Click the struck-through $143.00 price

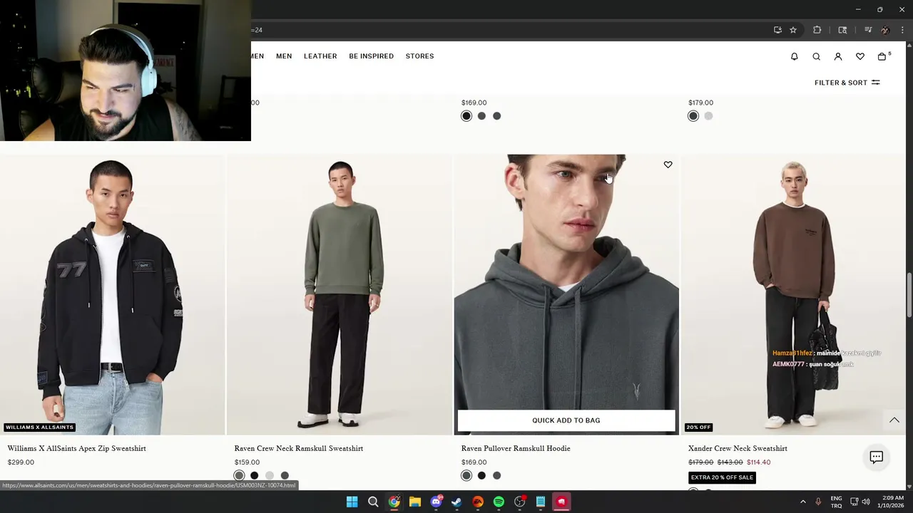[730, 462]
